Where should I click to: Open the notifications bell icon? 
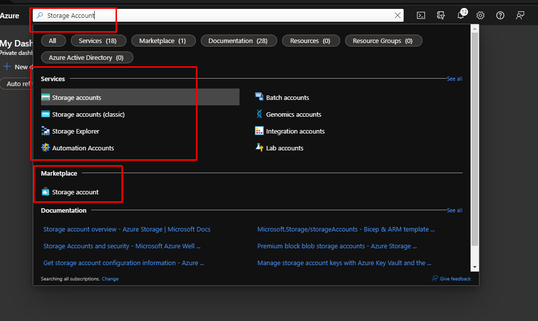point(461,15)
